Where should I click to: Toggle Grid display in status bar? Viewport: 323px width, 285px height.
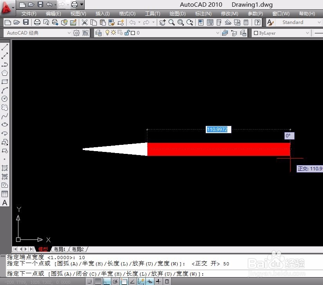[98, 281]
